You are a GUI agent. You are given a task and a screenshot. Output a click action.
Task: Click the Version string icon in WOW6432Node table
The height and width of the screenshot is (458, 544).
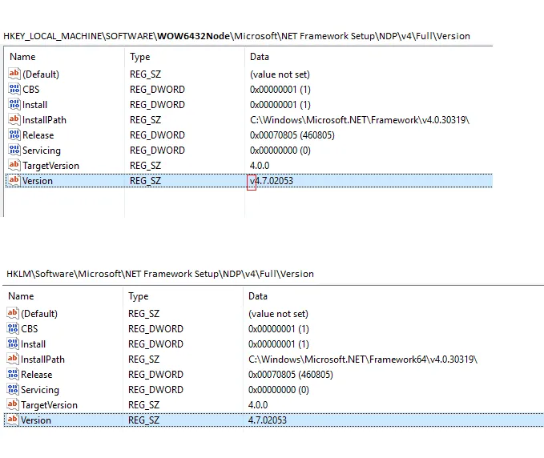(x=14, y=180)
